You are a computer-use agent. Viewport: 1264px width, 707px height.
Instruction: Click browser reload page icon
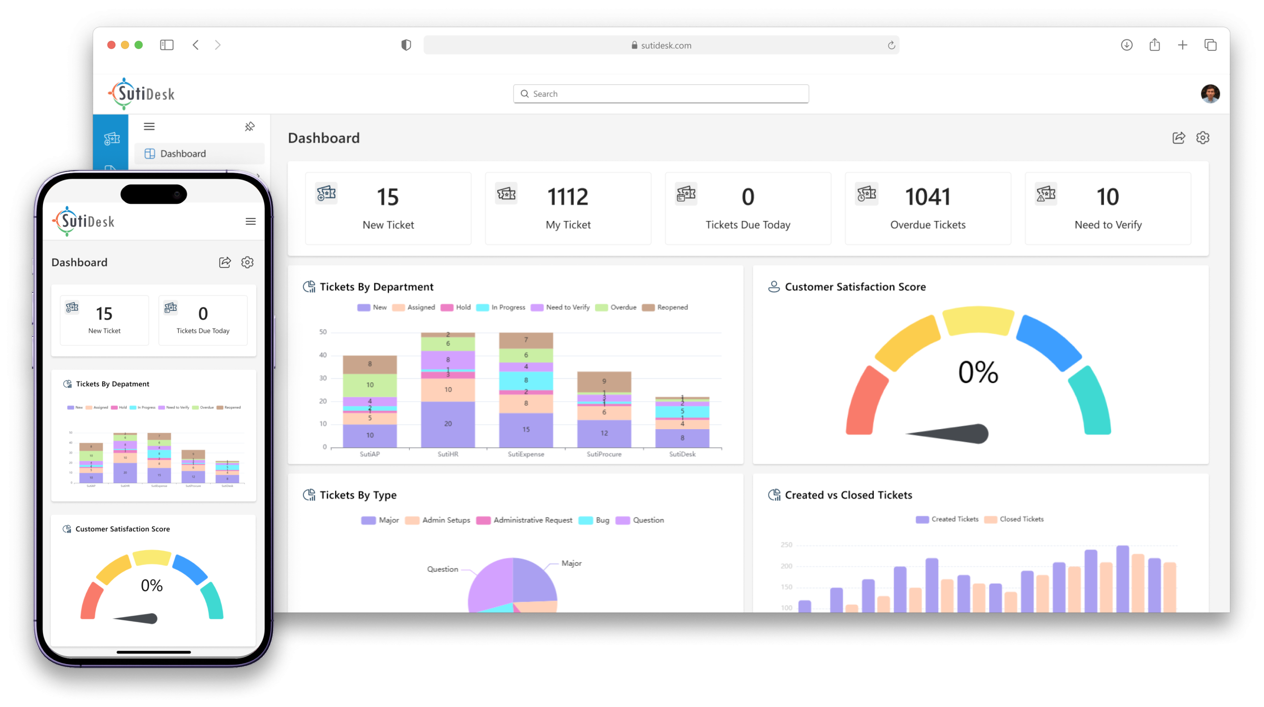pos(891,45)
